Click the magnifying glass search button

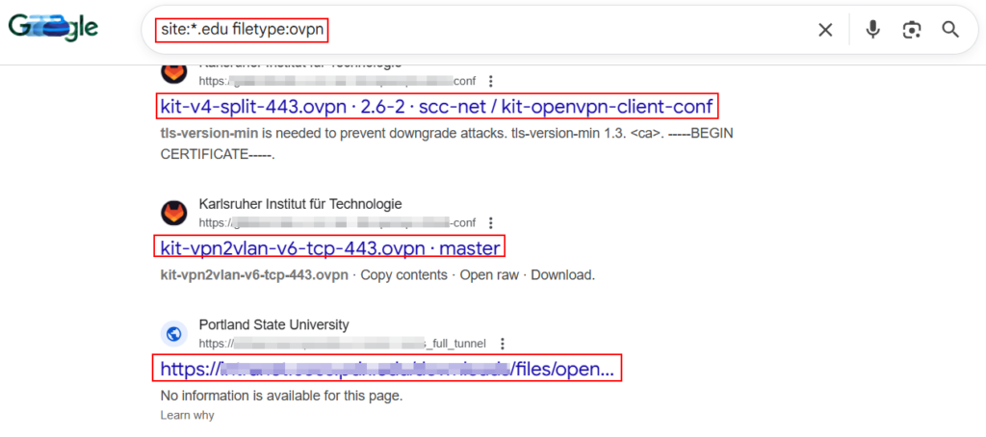[950, 30]
